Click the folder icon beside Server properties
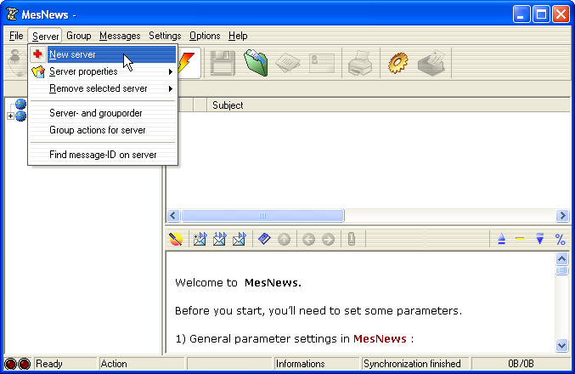The image size is (575, 374). pos(37,71)
